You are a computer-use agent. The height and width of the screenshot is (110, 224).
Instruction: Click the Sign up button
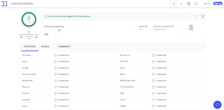(x=218, y=4)
